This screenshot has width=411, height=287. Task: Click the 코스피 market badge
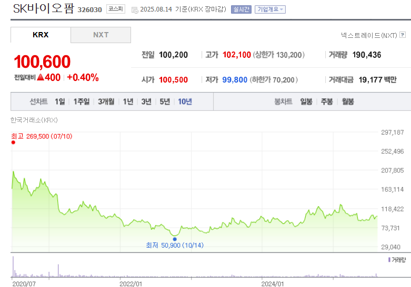116,9
